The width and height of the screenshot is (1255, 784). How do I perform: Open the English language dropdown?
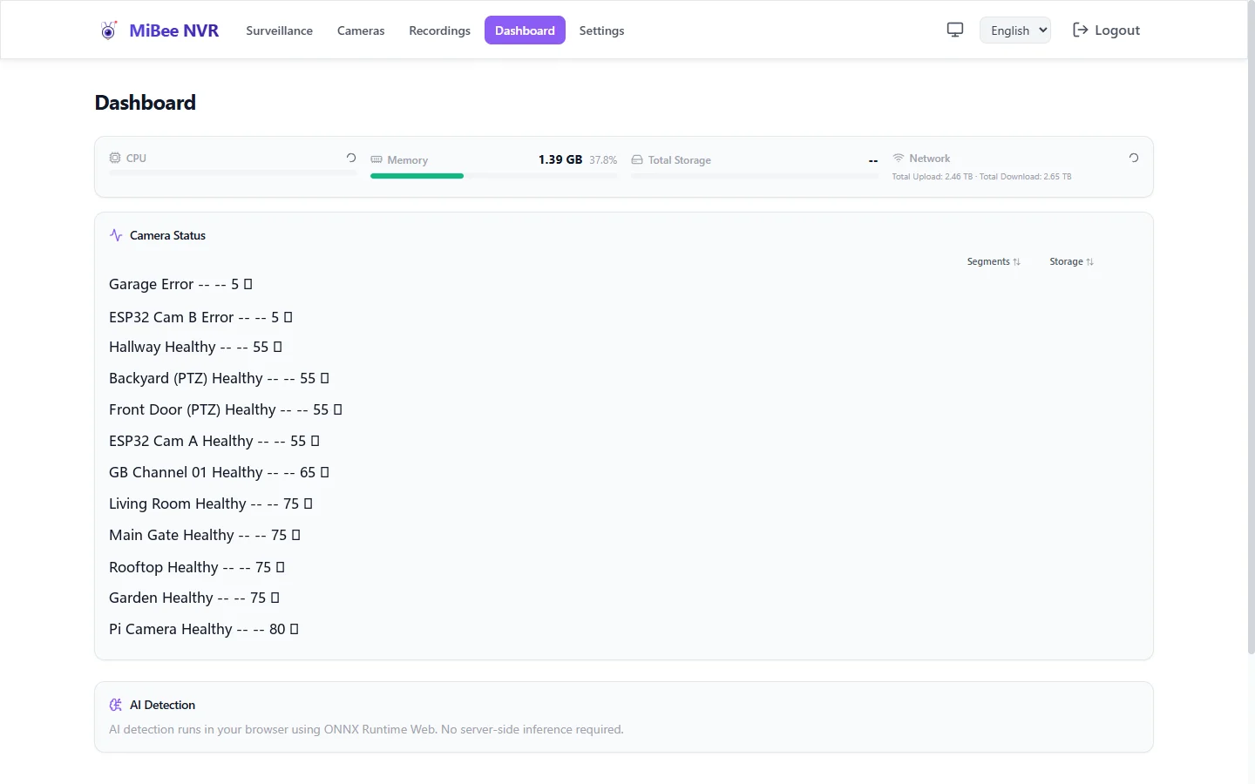pyautogui.click(x=1015, y=30)
